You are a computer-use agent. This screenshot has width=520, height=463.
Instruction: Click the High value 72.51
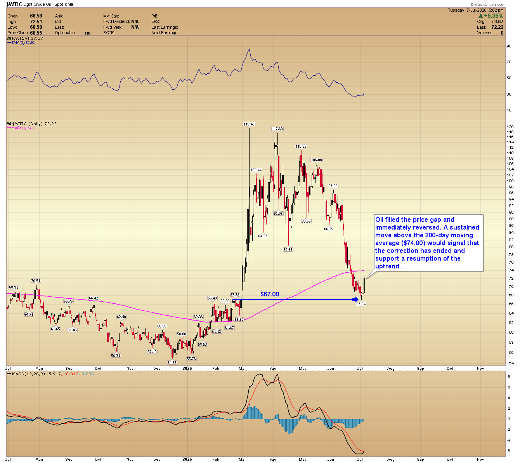(x=36, y=22)
